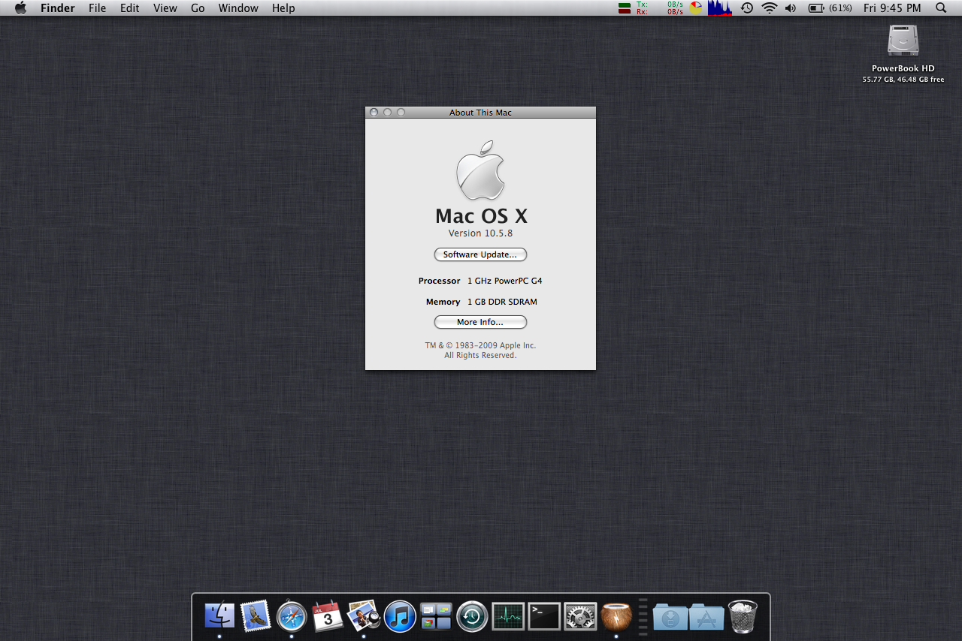Open the Apple menu

[20, 8]
